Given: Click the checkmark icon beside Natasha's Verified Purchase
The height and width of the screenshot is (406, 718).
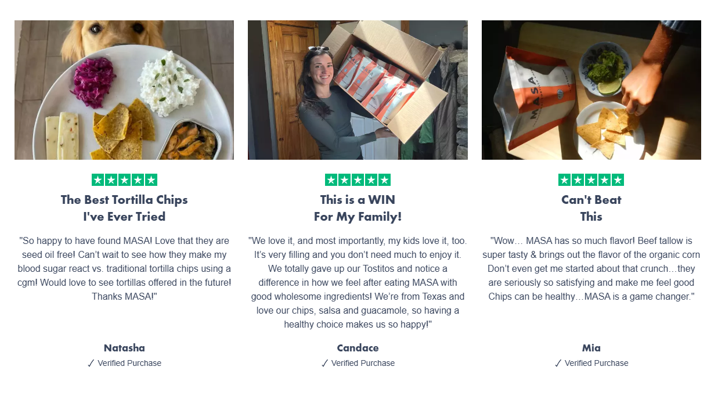Looking at the screenshot, I should point(91,363).
